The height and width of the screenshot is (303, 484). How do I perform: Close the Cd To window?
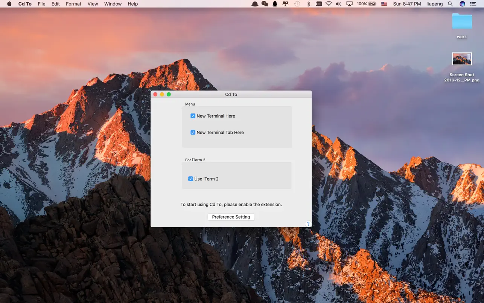[x=155, y=94]
